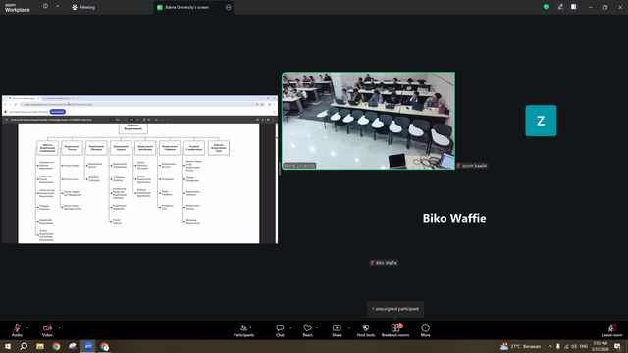Screen dimensions: 628x353
Task: Open the React heart menu
Action: click(307, 330)
